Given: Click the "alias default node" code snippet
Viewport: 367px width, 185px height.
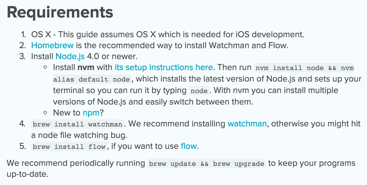Looking at the screenshot, I should pyautogui.click(x=92, y=79).
